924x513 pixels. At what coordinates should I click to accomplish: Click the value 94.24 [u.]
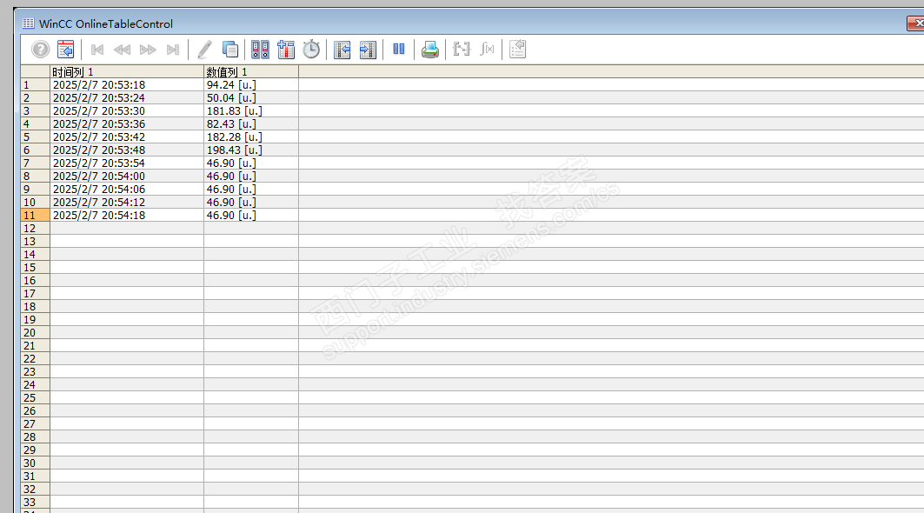point(231,85)
